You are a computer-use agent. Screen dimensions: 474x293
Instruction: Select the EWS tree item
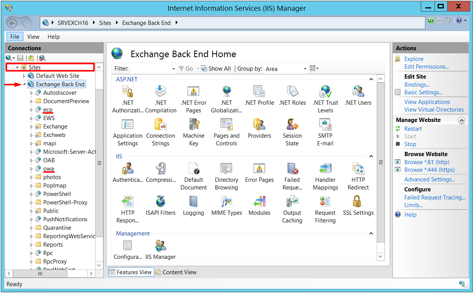click(x=49, y=118)
